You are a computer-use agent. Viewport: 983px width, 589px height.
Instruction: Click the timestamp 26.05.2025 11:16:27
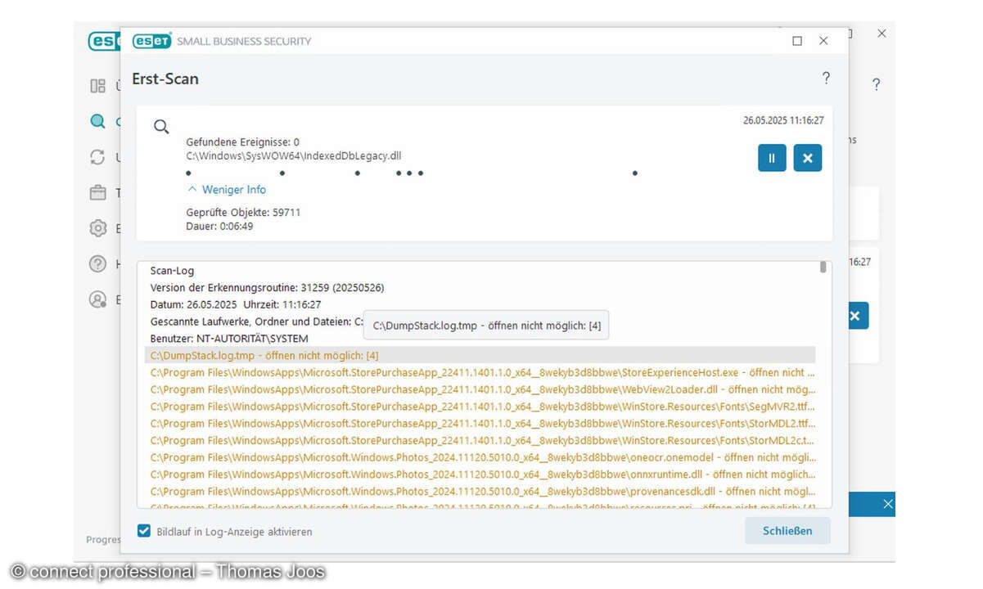783,120
